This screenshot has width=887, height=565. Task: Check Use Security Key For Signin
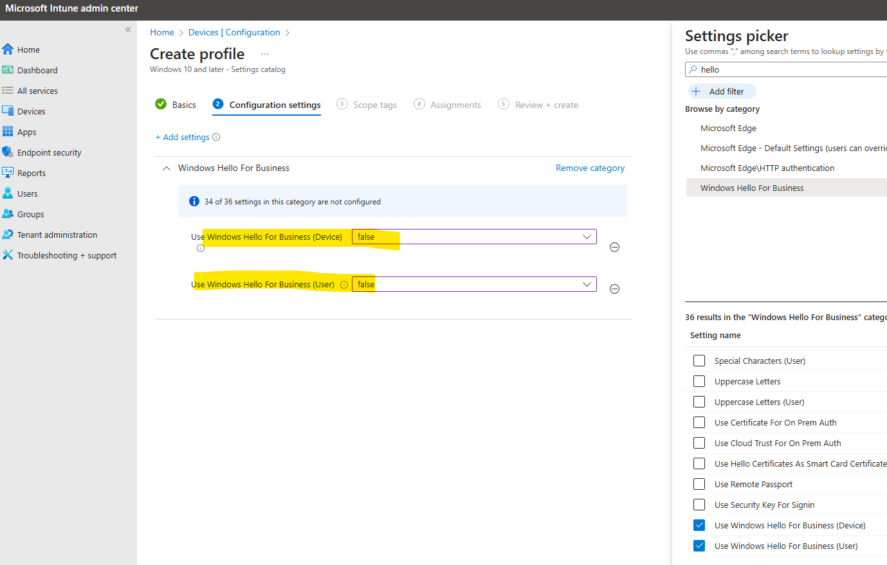[x=699, y=505]
